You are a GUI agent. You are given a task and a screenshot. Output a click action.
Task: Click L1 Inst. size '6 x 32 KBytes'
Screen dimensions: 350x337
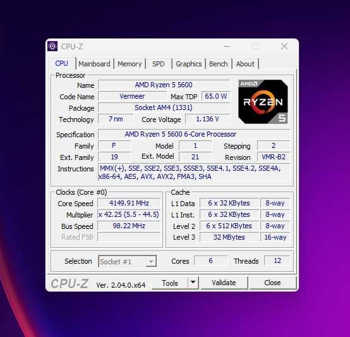(x=229, y=214)
